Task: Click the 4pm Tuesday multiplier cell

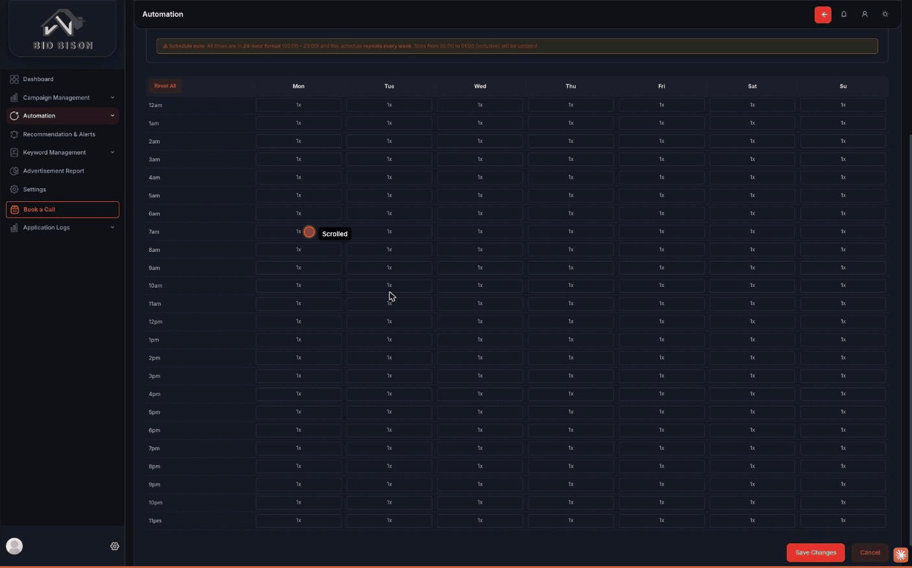Action: pos(389,394)
